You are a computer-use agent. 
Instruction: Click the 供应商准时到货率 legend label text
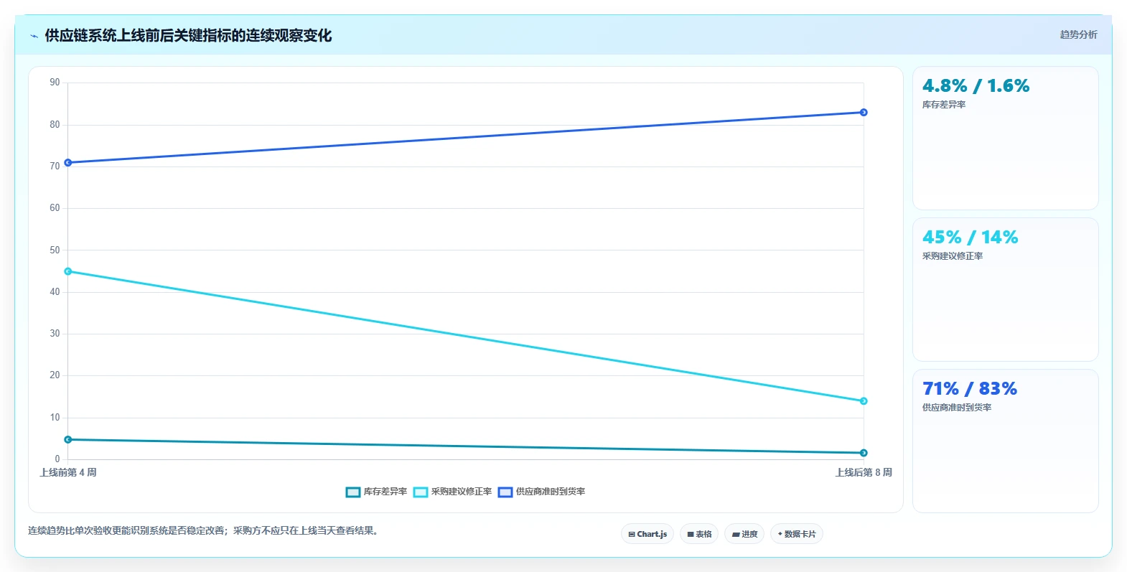[x=551, y=492]
